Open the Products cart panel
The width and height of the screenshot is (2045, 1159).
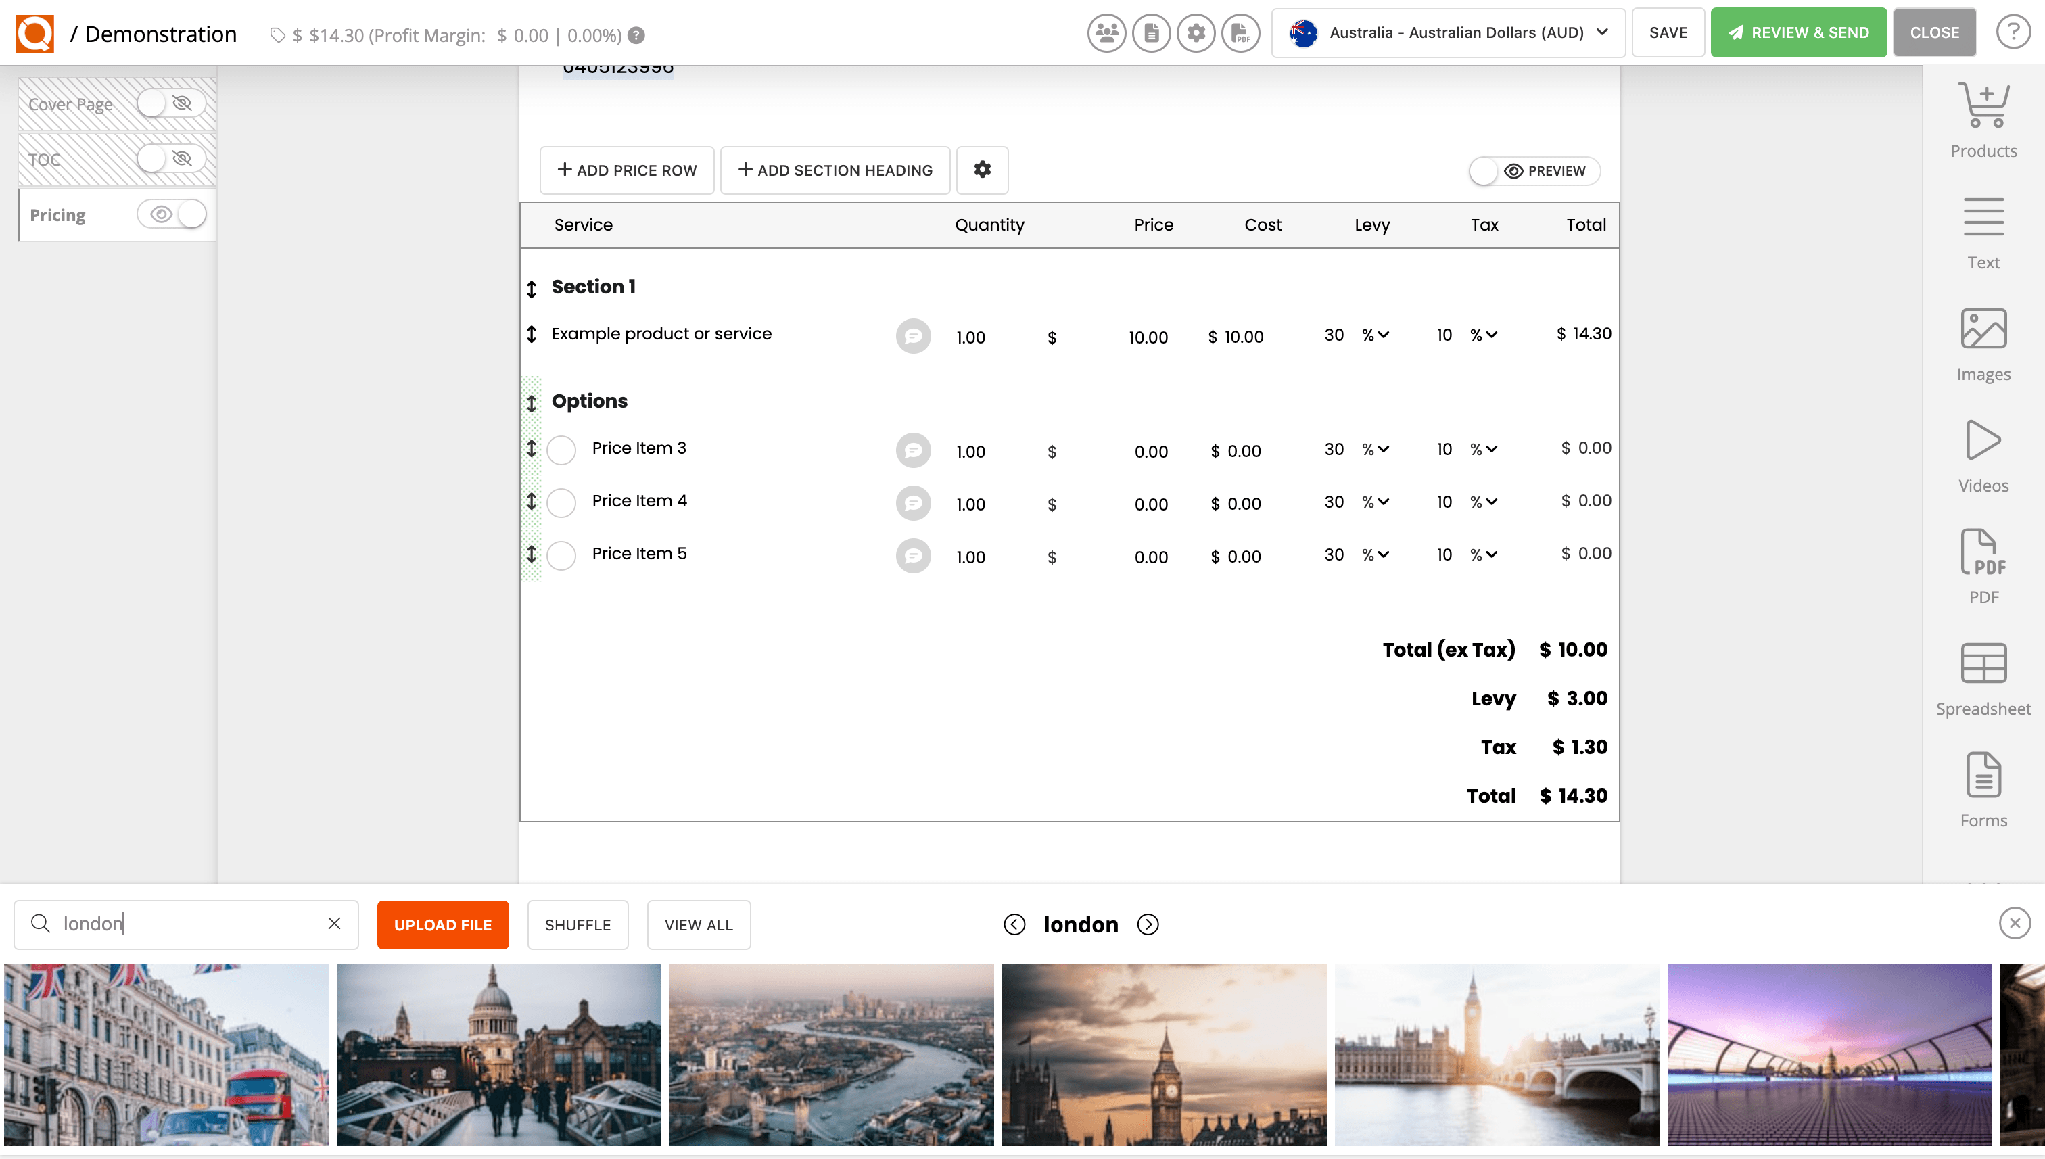[x=1983, y=120]
